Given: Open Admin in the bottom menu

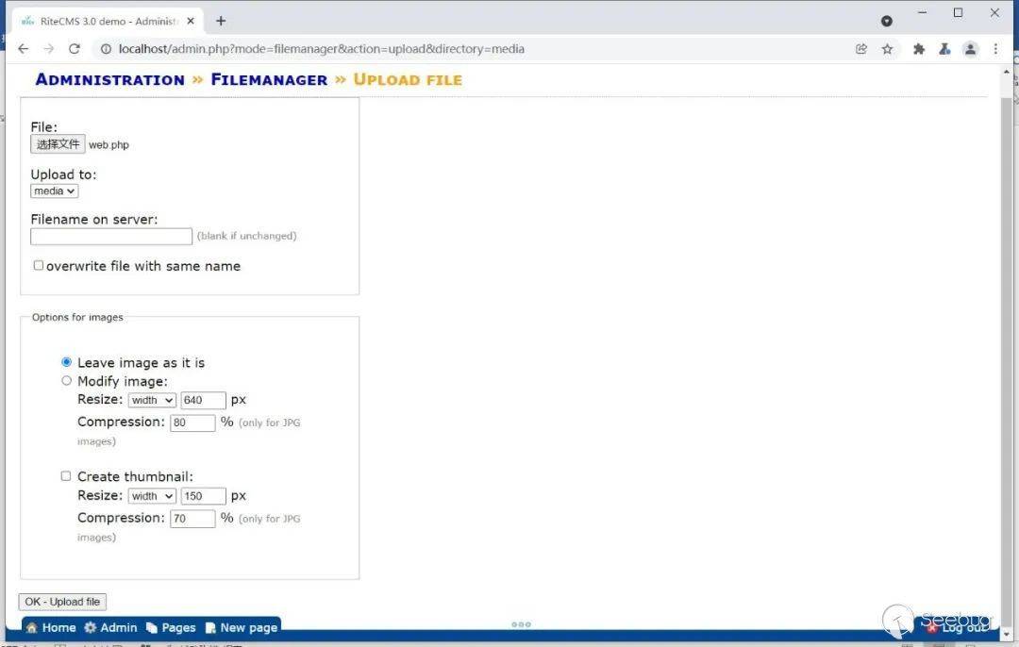Looking at the screenshot, I should pyautogui.click(x=111, y=627).
